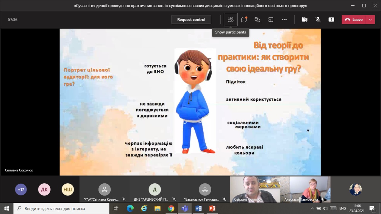Open the More actions ellipsis menu

pos(284,20)
